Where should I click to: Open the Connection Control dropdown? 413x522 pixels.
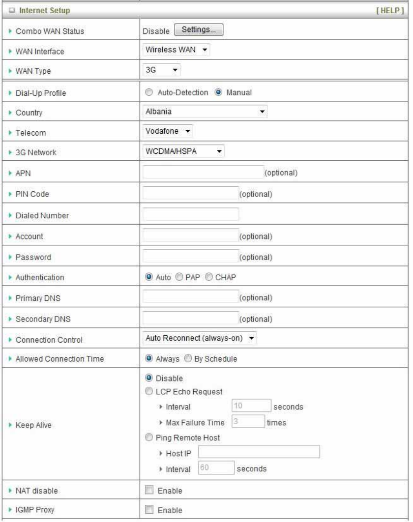click(x=200, y=338)
